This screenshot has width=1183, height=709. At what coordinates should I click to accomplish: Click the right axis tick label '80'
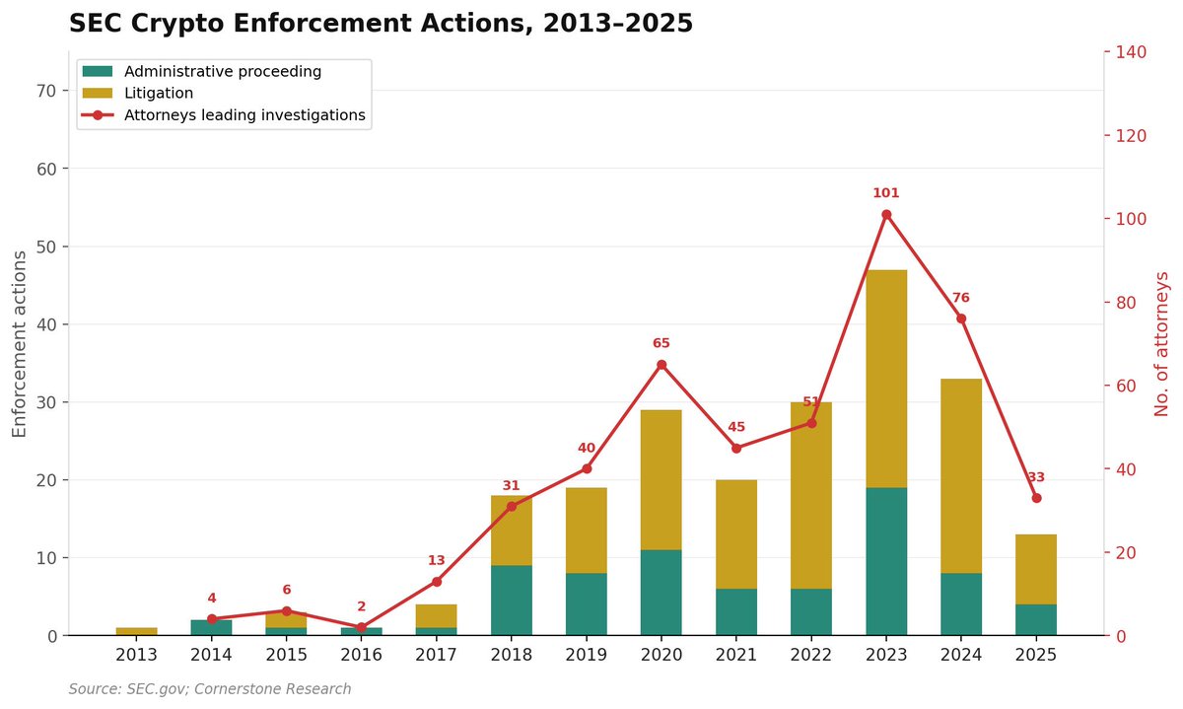1125,303
